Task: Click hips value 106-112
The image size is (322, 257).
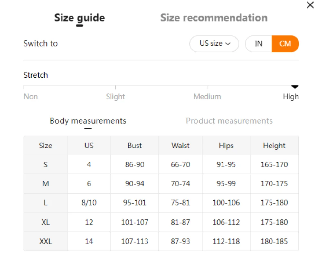Action: coord(226,222)
